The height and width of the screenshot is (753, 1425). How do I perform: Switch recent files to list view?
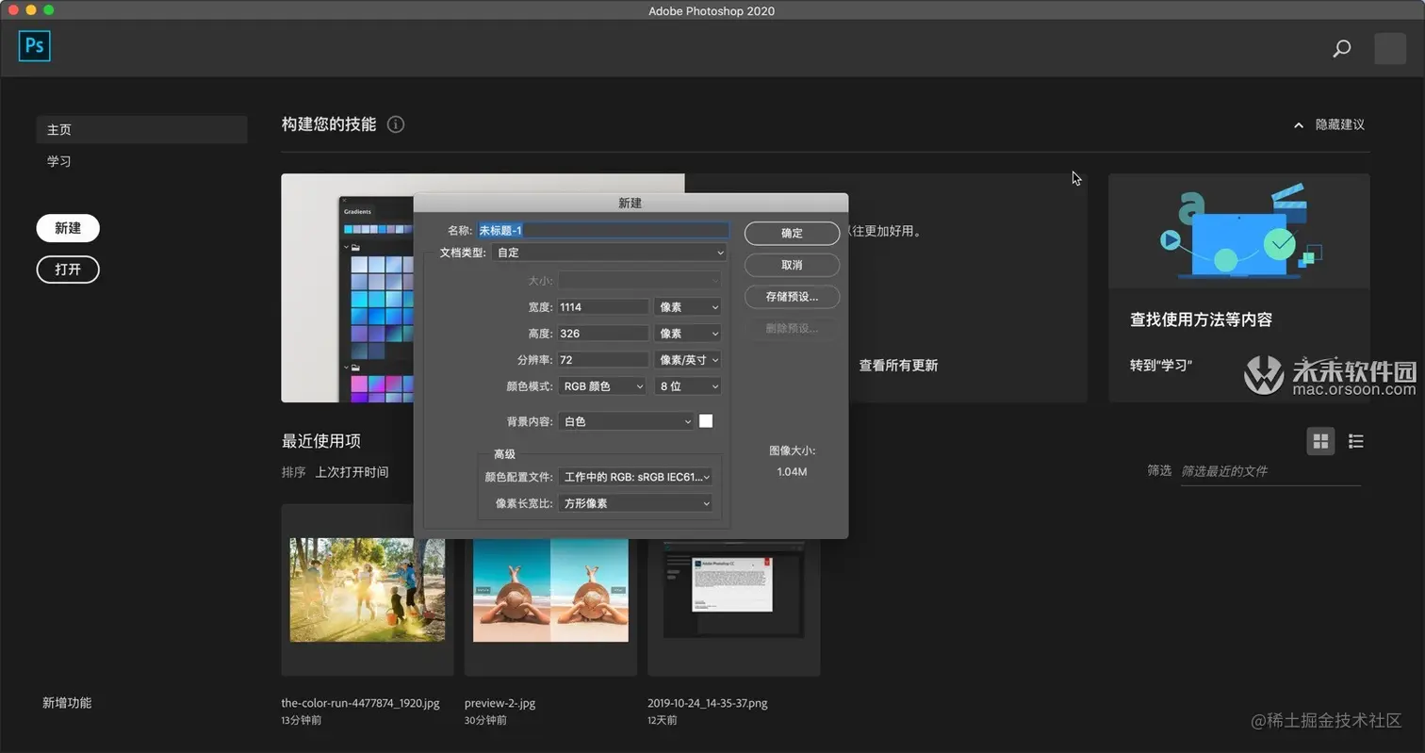click(x=1356, y=441)
